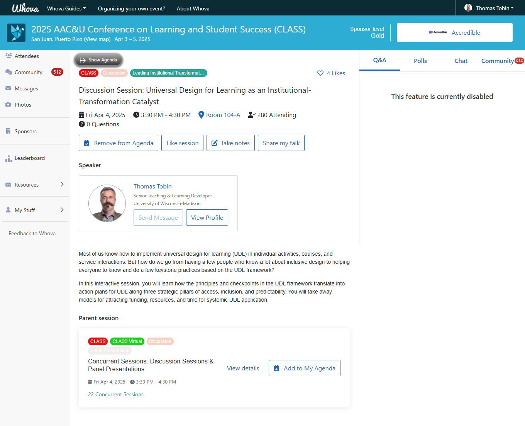The height and width of the screenshot is (426, 525).
Task: Click the conference logo in the banner
Action: tap(16, 33)
